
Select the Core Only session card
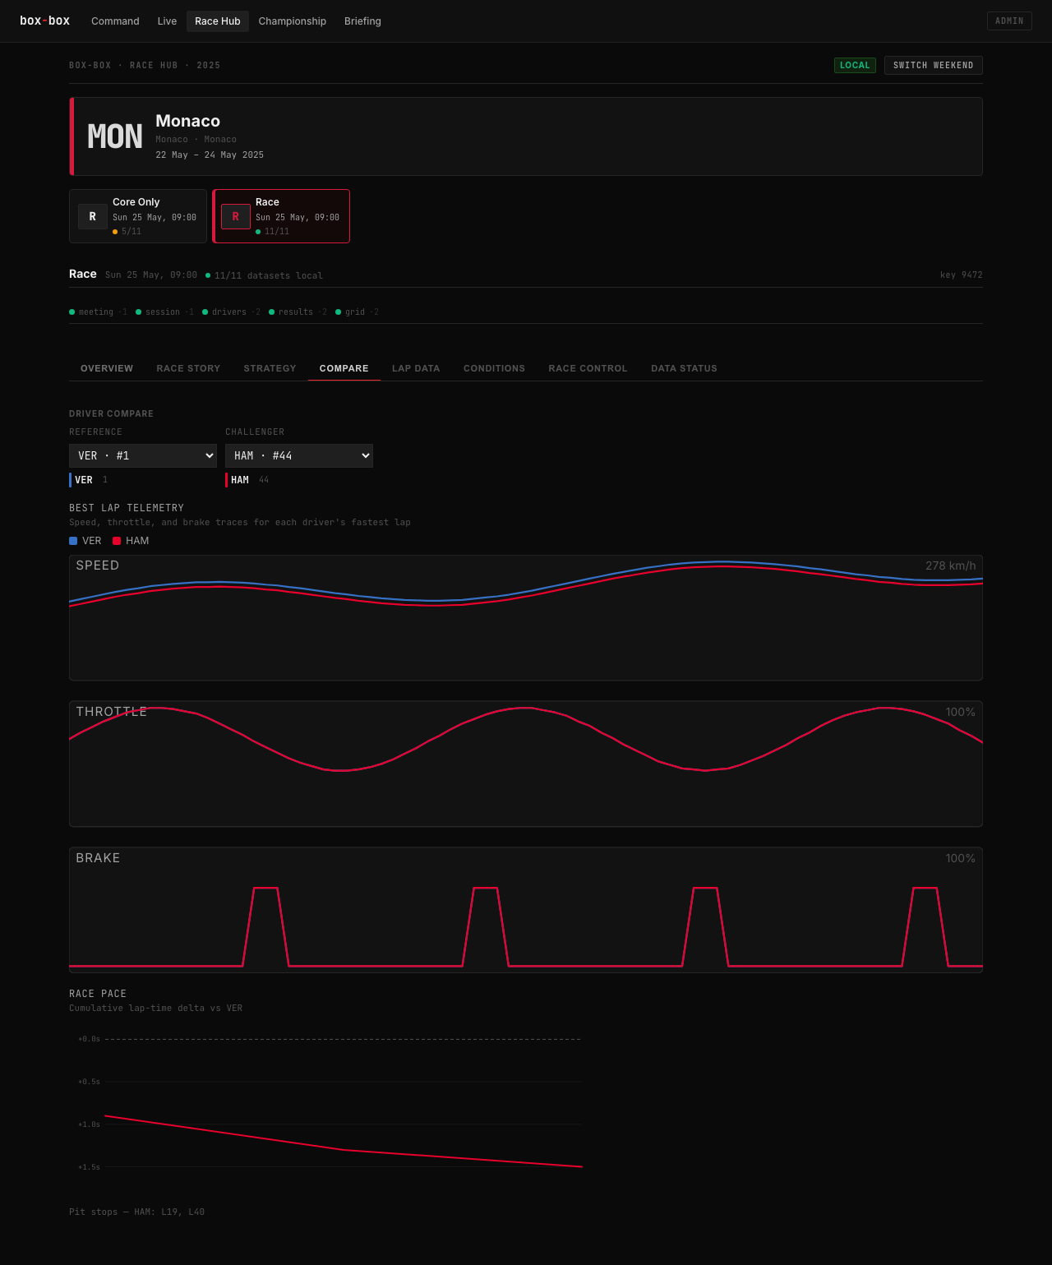pos(138,216)
